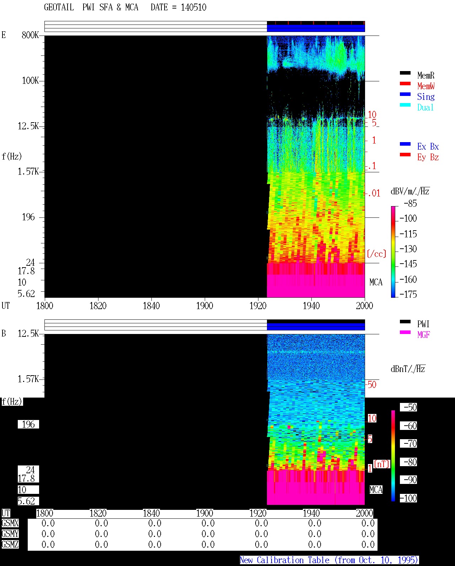Click the "800K" frequency axis label
Screen dimensions: 455x566
[x=30, y=35]
